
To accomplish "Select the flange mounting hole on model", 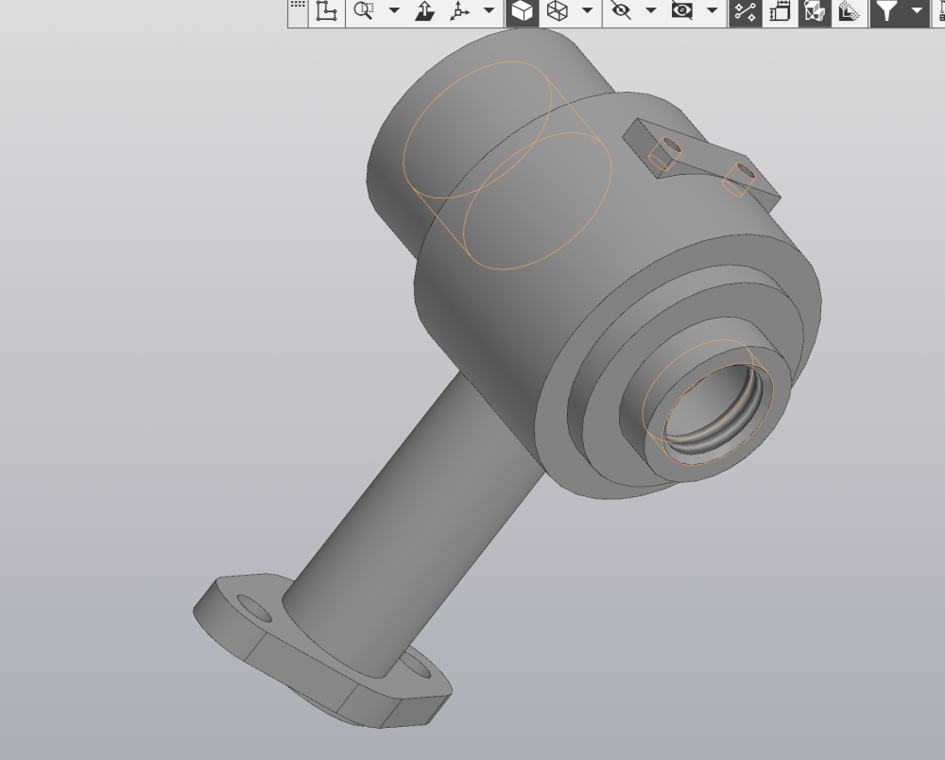I will 254,609.
